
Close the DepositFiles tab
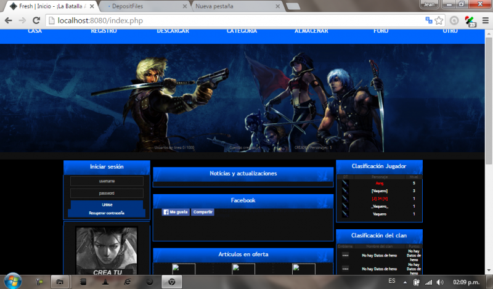pyautogui.click(x=184, y=6)
